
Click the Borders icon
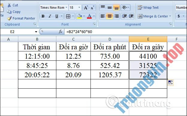tap(68, 16)
